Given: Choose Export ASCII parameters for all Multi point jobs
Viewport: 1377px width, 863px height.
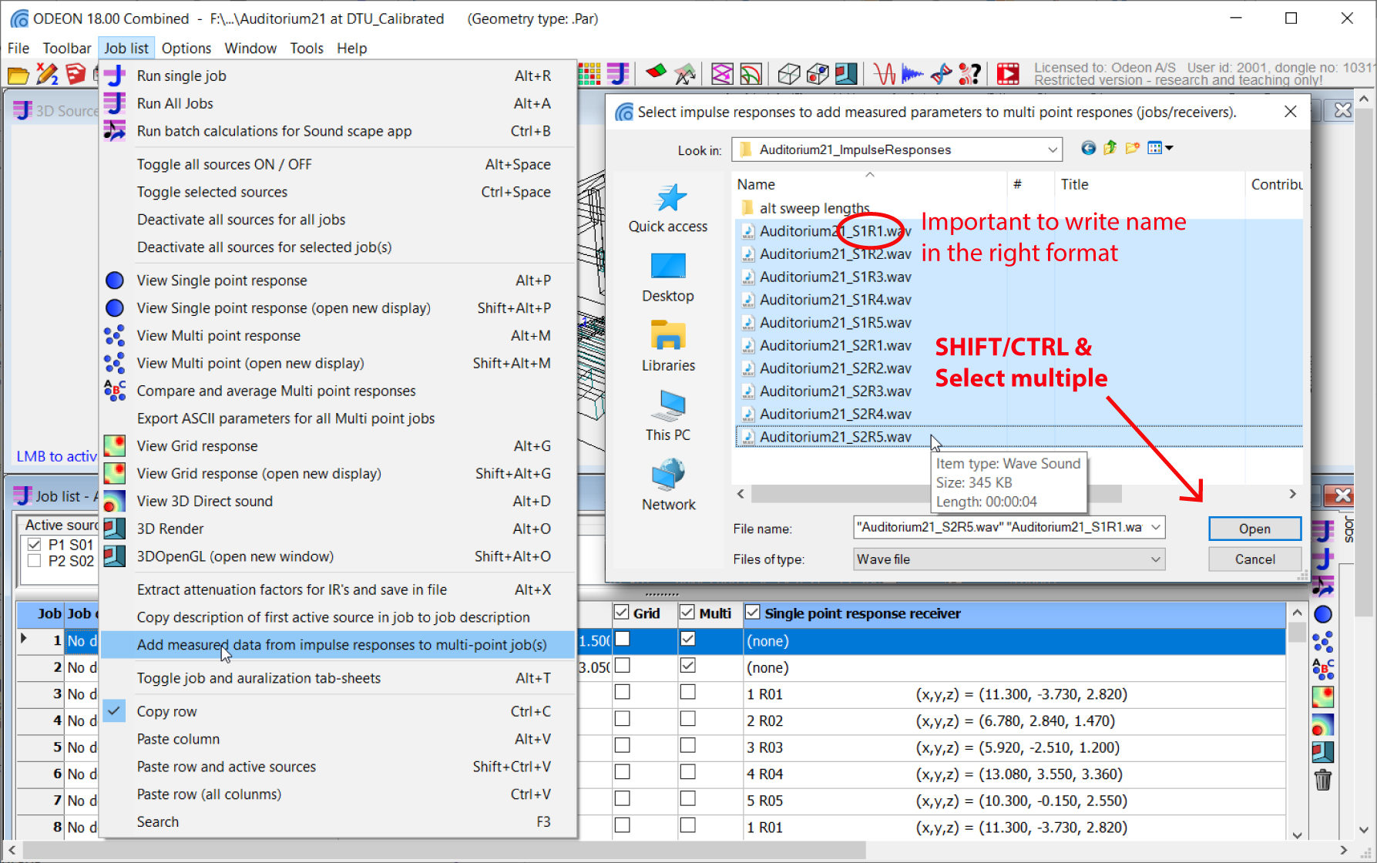Looking at the screenshot, I should (339, 418).
